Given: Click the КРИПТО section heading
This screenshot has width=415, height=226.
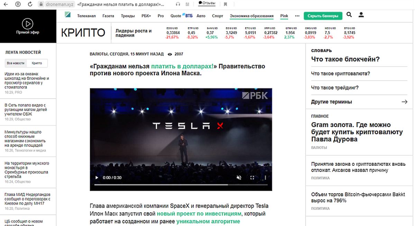Looking at the screenshot, I should tap(83, 33).
